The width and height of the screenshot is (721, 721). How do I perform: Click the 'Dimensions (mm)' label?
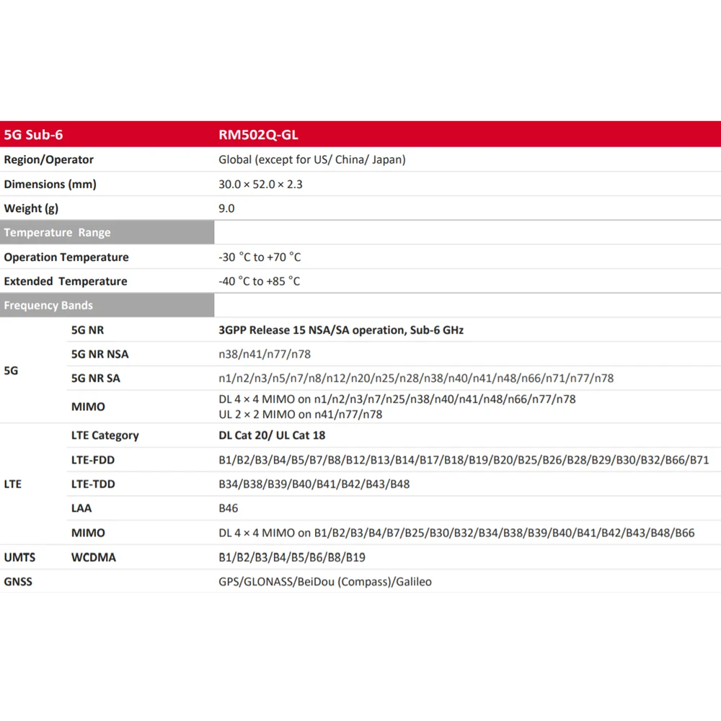50,185
